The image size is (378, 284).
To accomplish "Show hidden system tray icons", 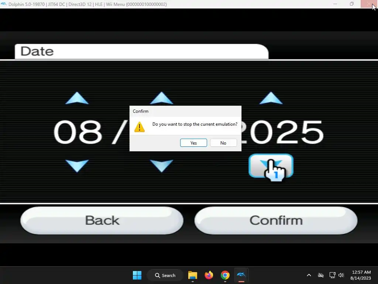I will 309,275.
